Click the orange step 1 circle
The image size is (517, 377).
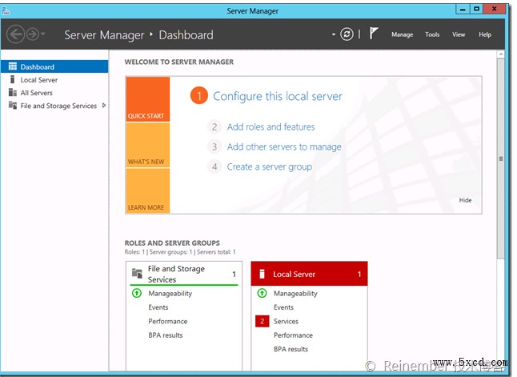pyautogui.click(x=198, y=96)
